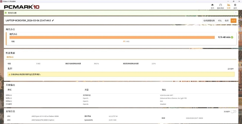Click the 系统信息 section heading
Screen dimensions: 242x124
(10, 111)
